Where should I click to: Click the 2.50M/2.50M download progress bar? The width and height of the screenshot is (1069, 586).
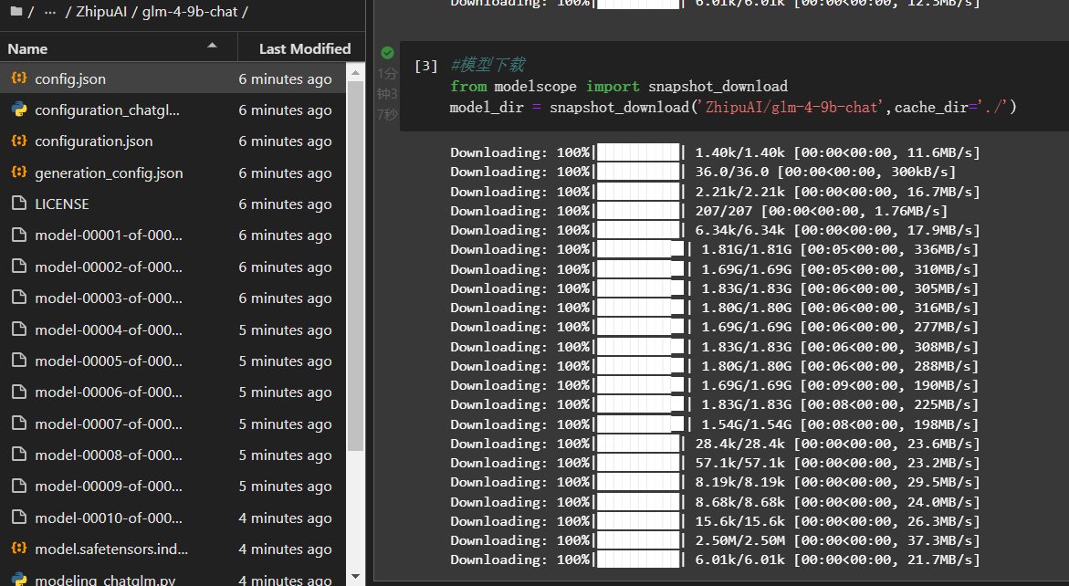pyautogui.click(x=638, y=540)
